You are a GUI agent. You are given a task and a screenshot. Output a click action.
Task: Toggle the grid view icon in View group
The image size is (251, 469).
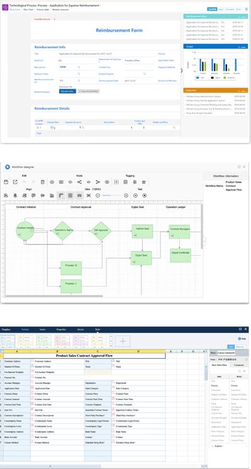pyautogui.click(x=71, y=196)
